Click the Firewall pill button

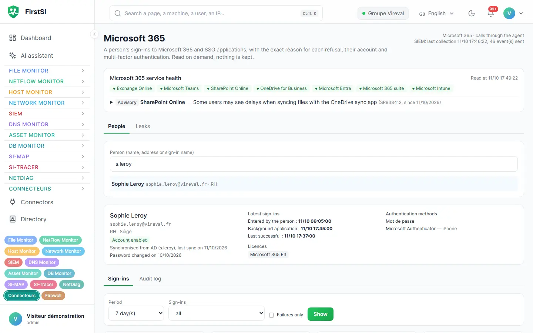pyautogui.click(x=53, y=296)
